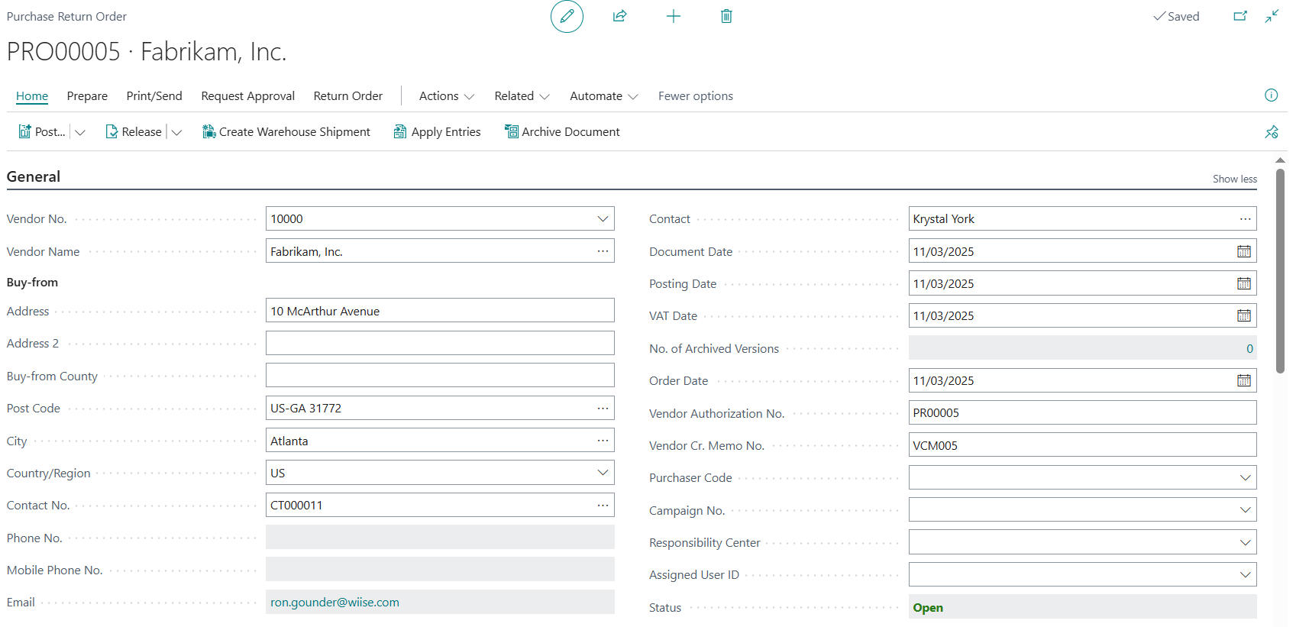The height and width of the screenshot is (627, 1296).
Task: Click the pencil edit icon
Action: [x=567, y=16]
